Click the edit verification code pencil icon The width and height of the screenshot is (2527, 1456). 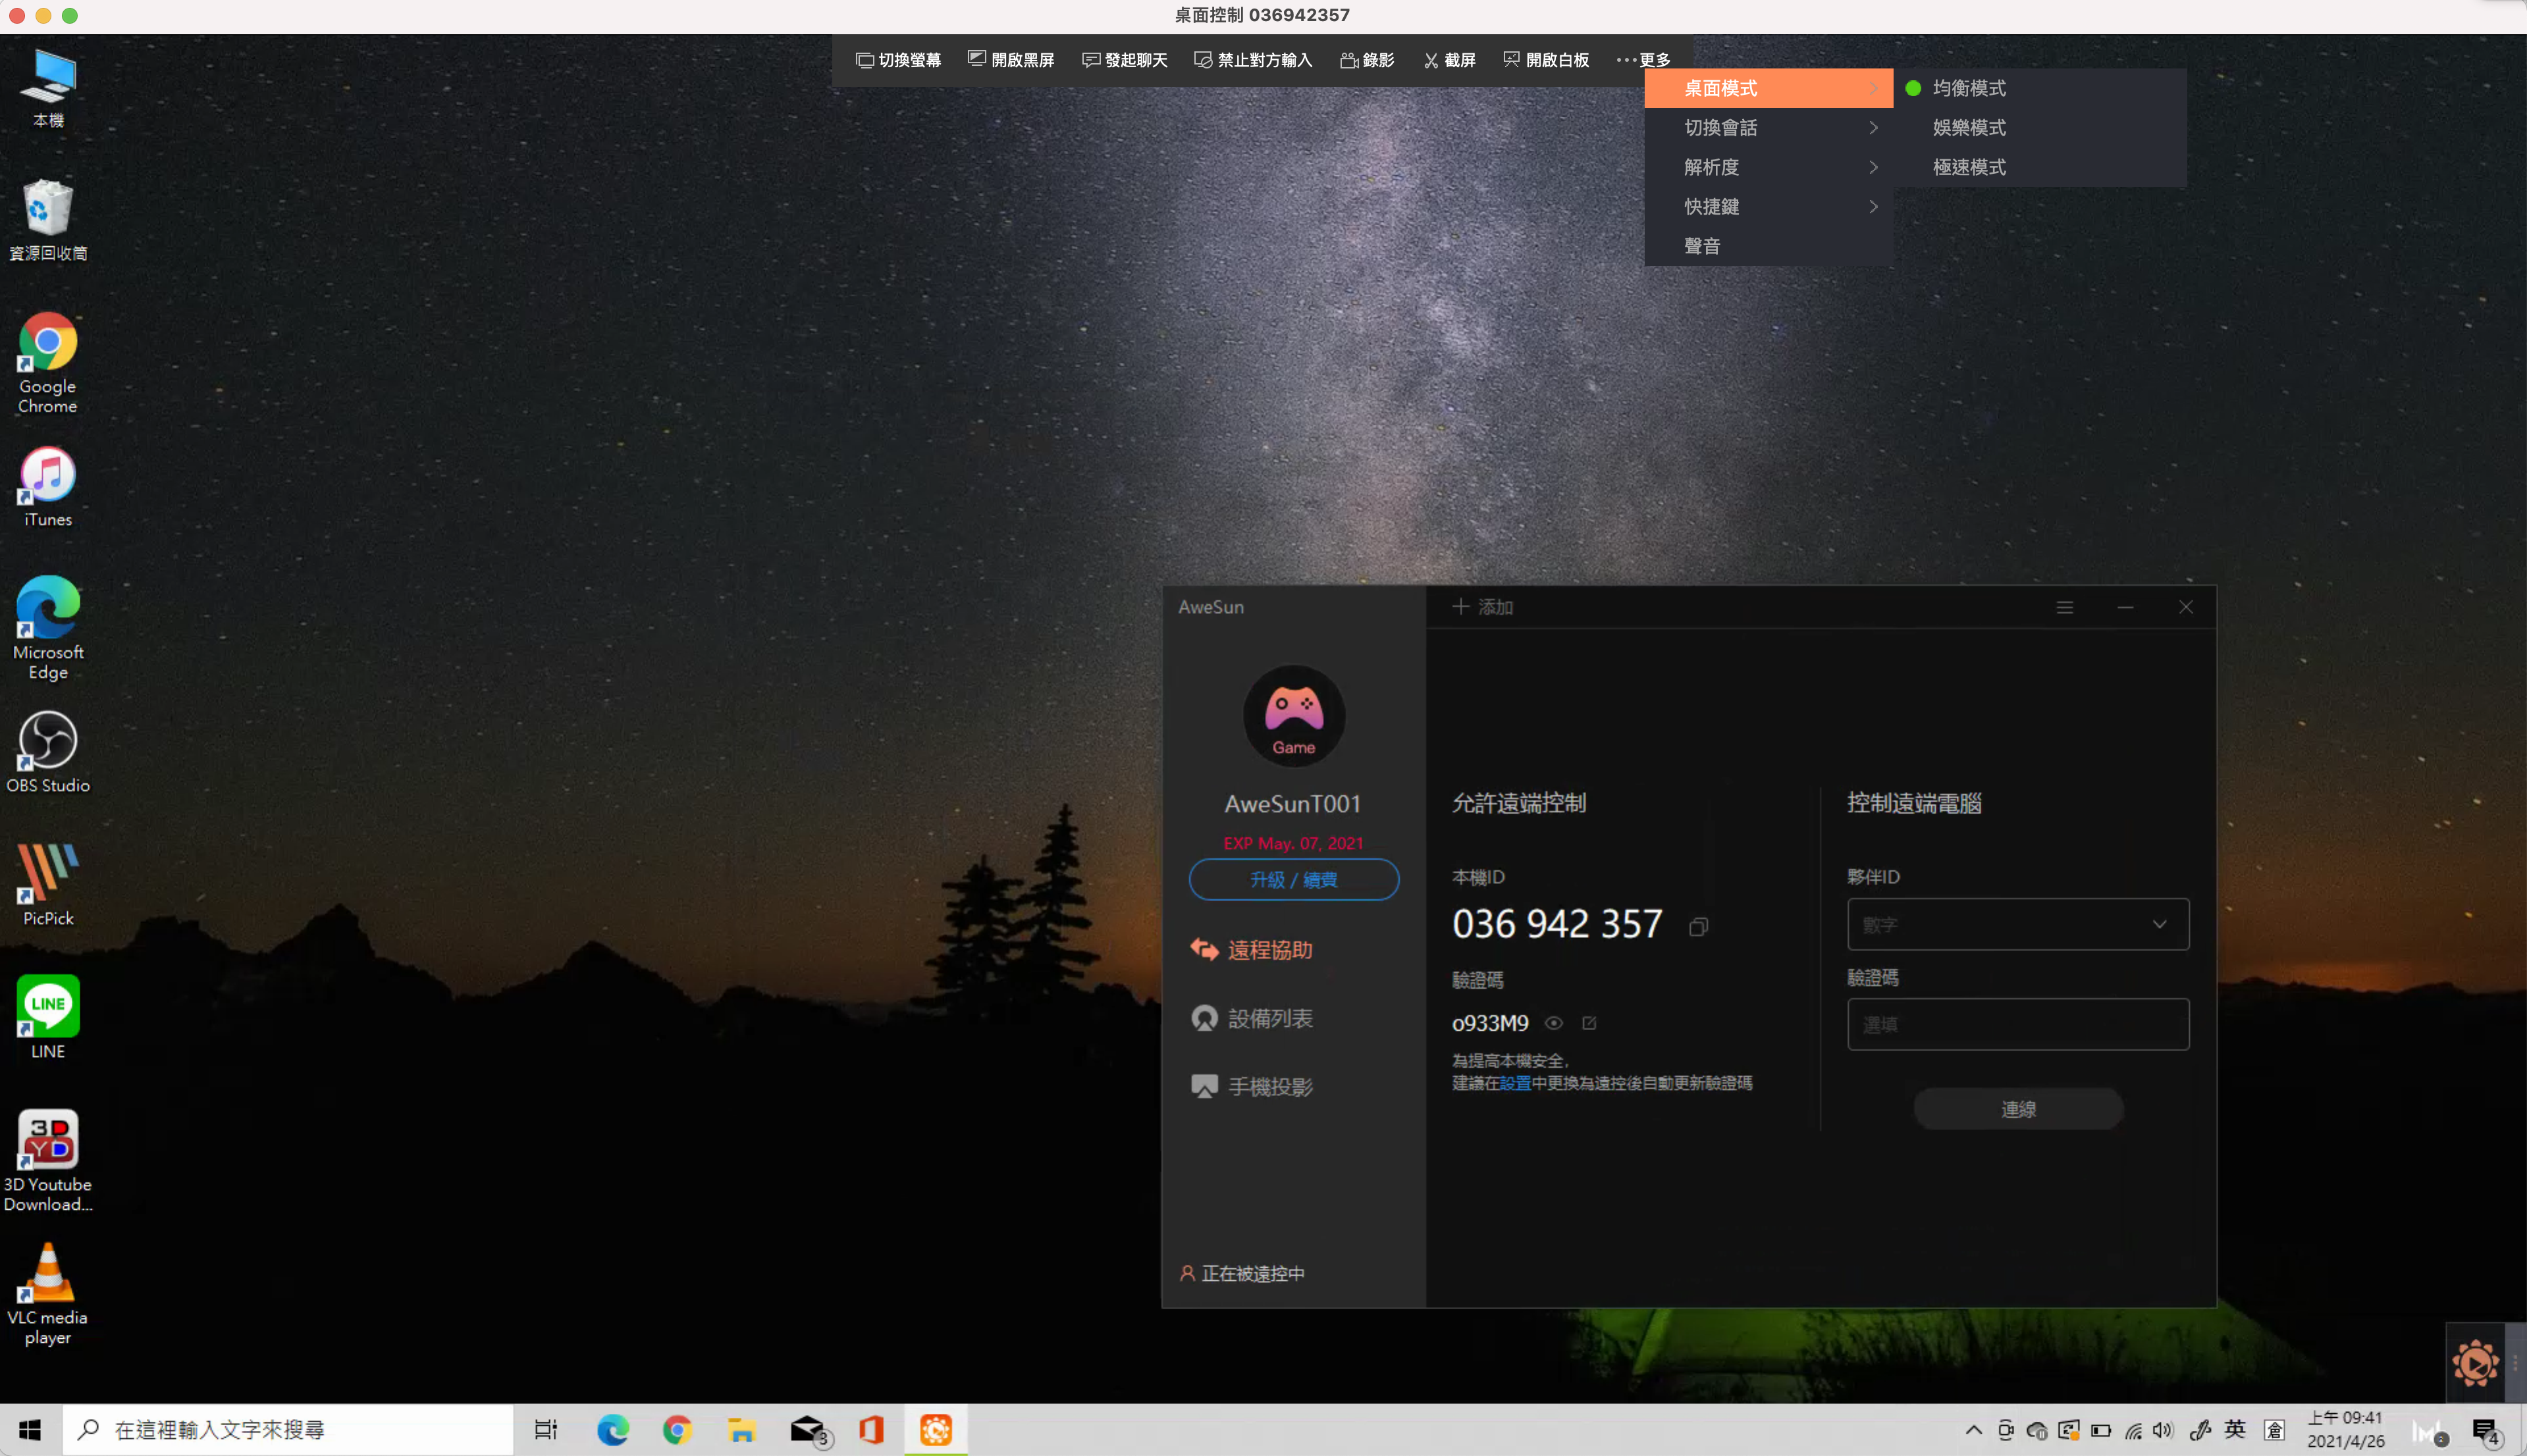point(1589,1023)
